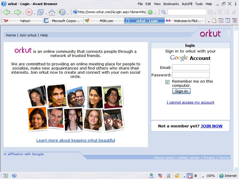
Task: Open the 'I cannot access my account' link
Action: pyautogui.click(x=190, y=102)
